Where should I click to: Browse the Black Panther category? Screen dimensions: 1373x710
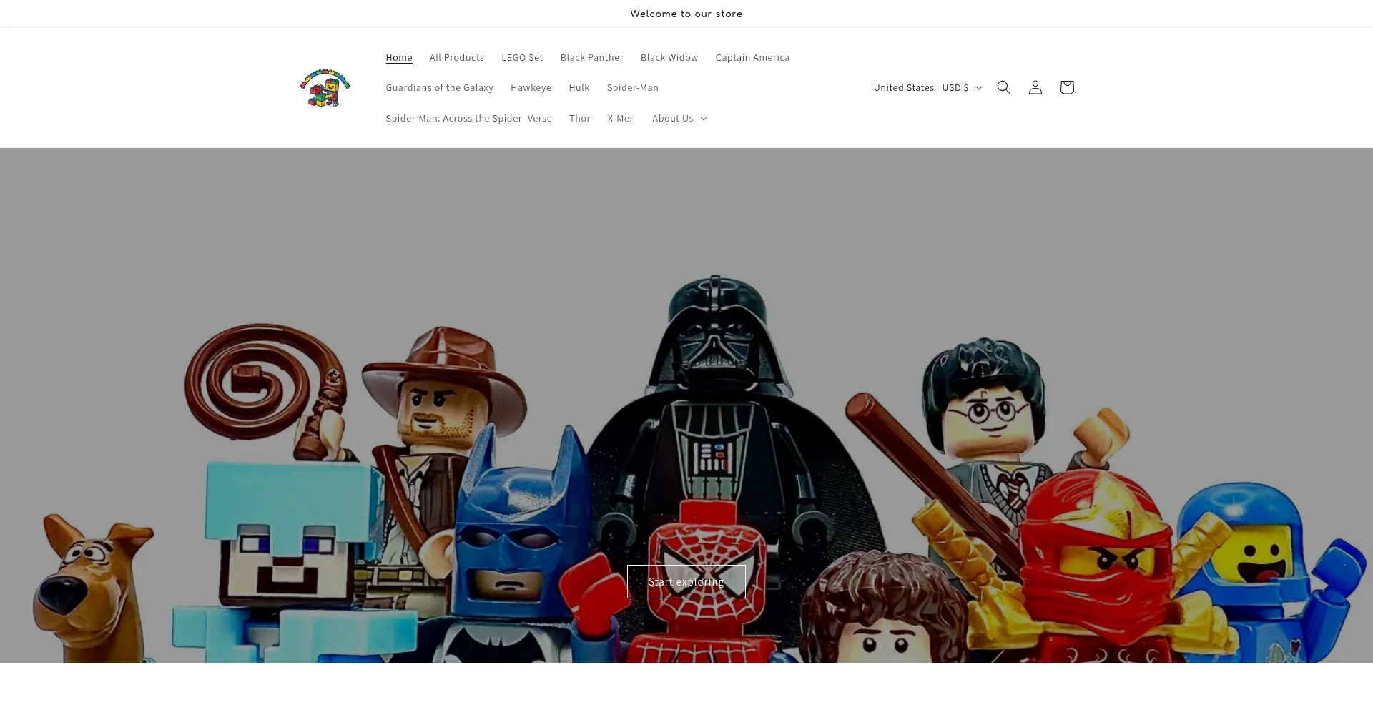592,57
